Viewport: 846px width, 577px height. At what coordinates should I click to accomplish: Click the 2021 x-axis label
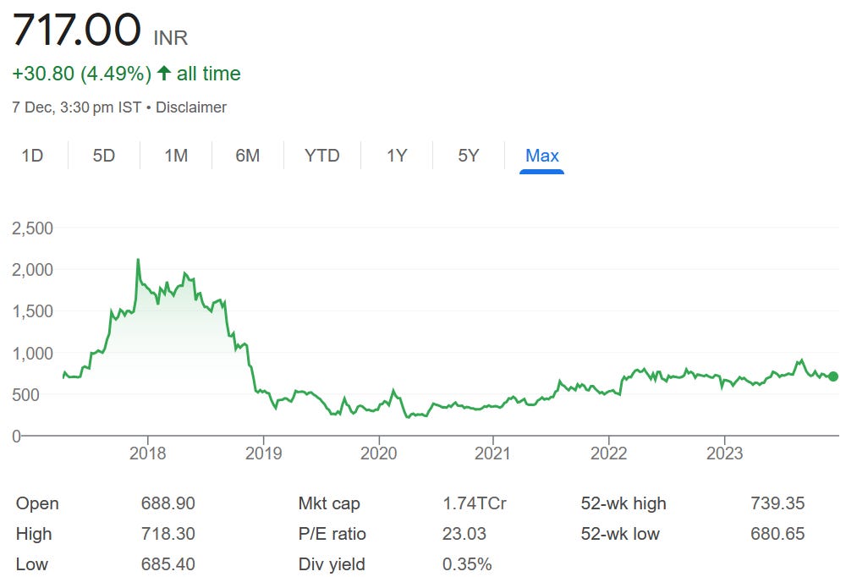point(492,453)
